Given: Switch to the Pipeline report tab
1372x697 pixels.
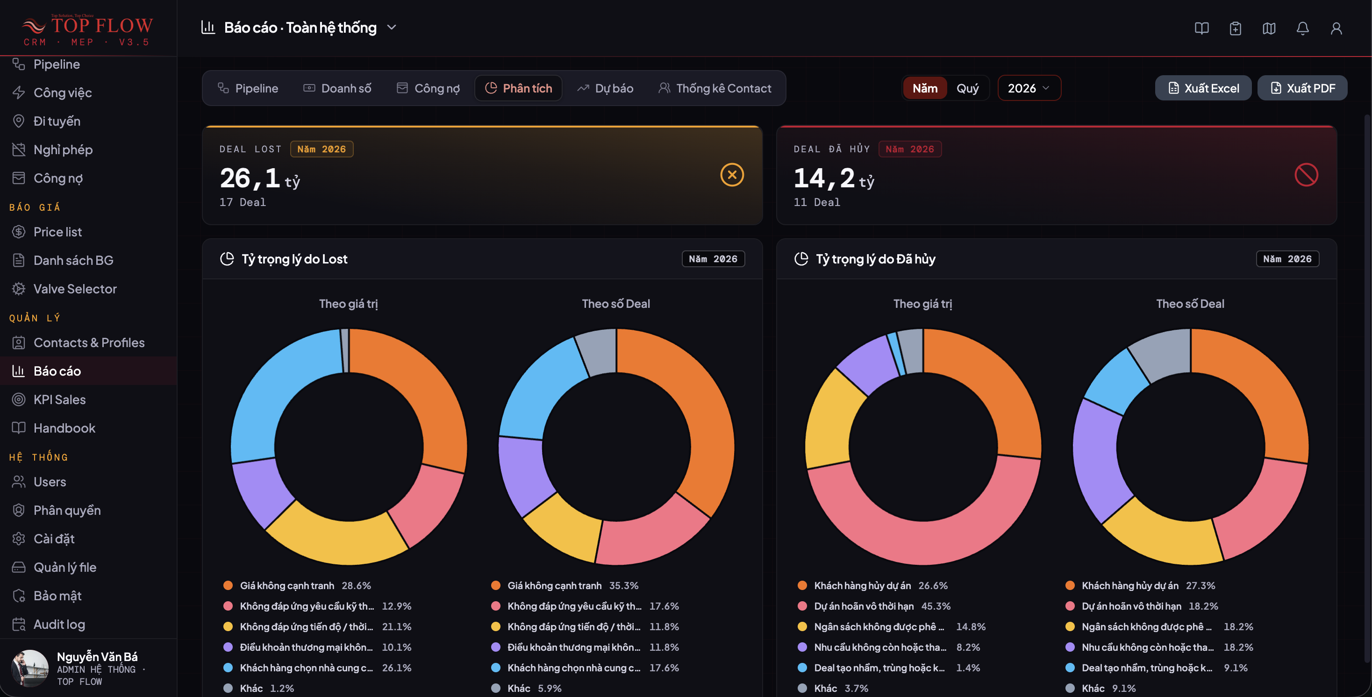Looking at the screenshot, I should 248,88.
